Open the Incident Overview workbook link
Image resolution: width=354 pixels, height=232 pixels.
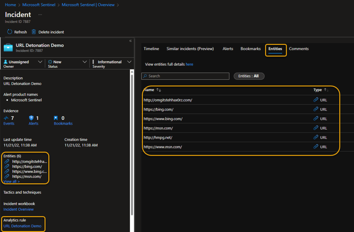click(x=19, y=209)
